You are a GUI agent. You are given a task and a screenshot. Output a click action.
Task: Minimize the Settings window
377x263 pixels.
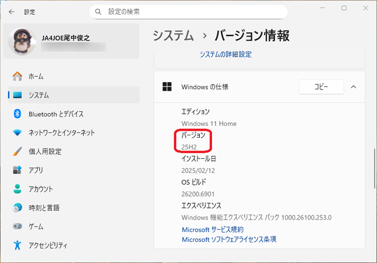pyautogui.click(x=322, y=8)
